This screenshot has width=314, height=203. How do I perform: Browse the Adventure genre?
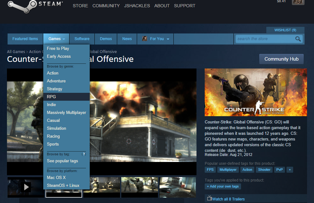66,81
